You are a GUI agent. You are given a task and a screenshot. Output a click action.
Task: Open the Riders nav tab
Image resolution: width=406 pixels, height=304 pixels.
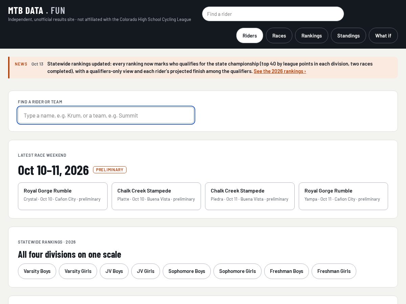[x=250, y=35]
